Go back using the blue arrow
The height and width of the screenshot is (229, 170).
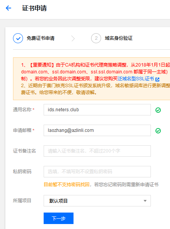[x=8, y=8]
